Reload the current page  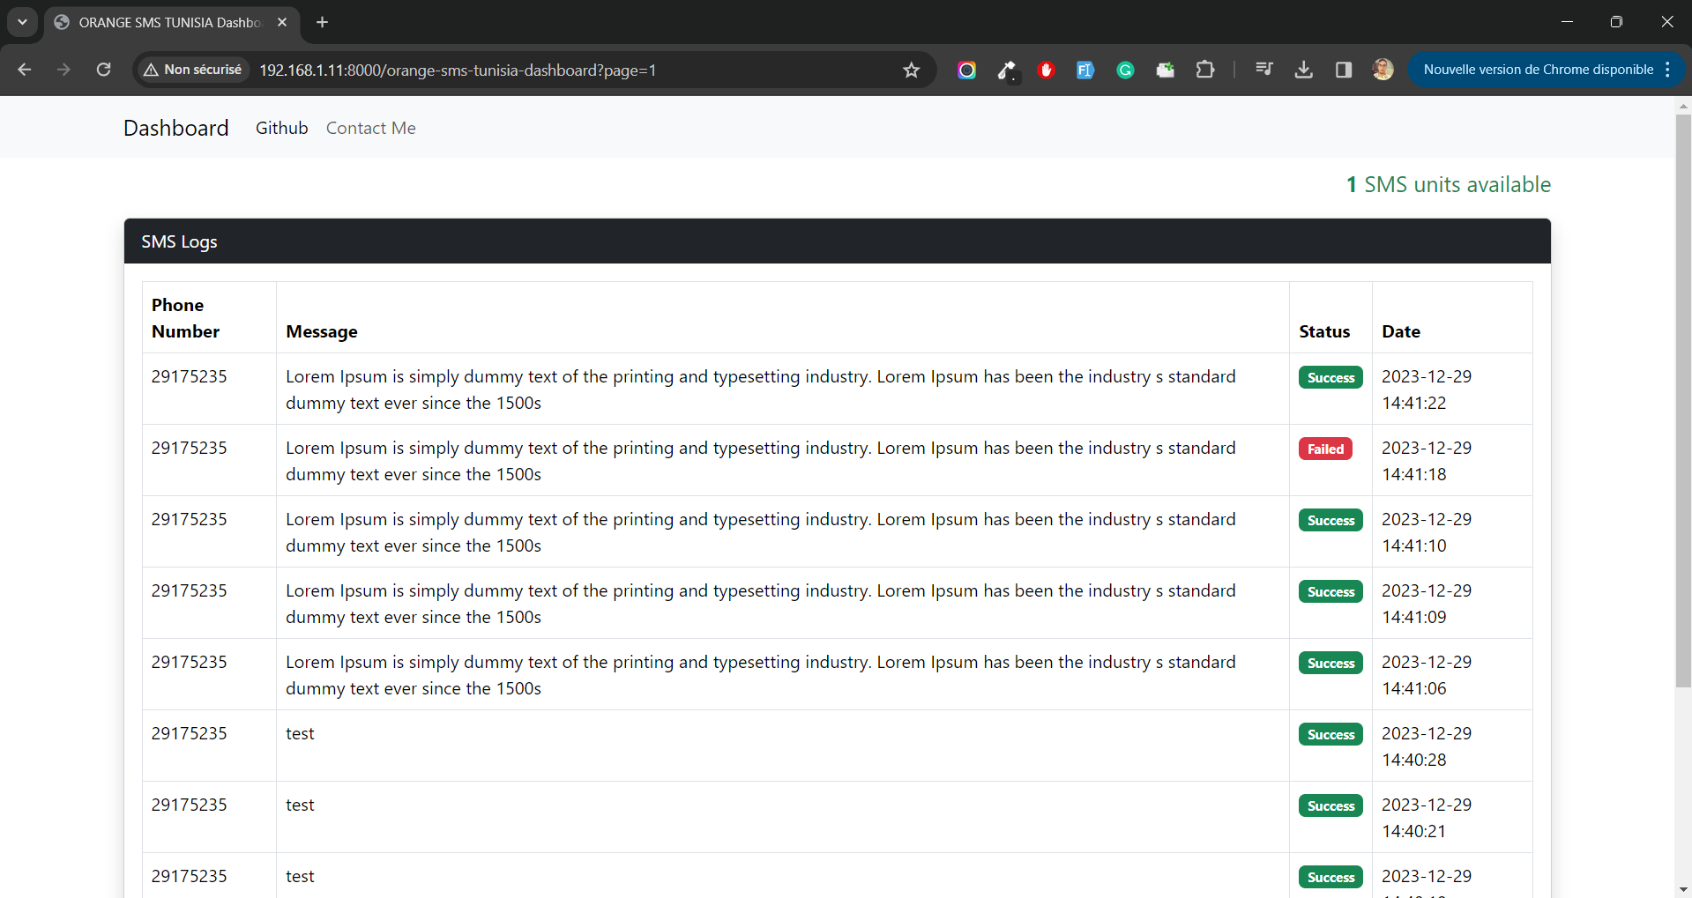[x=103, y=70]
